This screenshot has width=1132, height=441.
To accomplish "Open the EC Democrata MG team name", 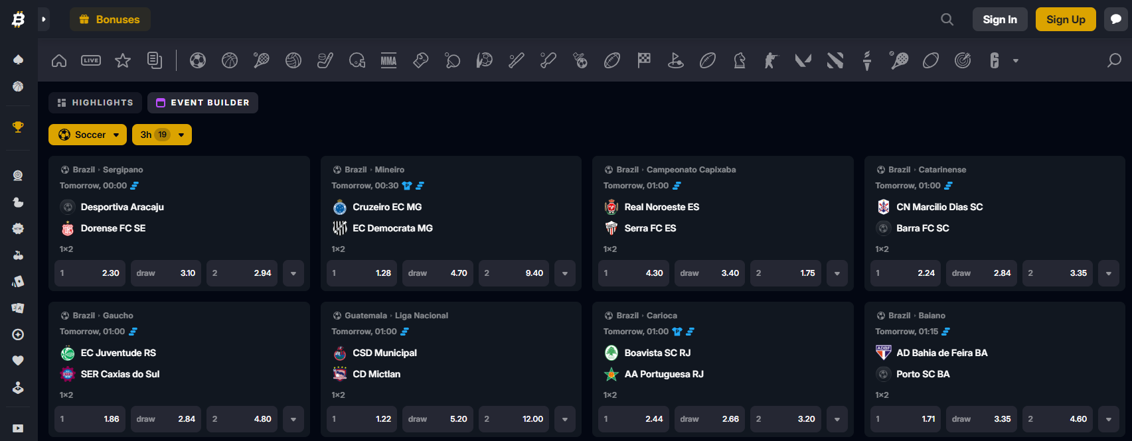I will tap(392, 228).
